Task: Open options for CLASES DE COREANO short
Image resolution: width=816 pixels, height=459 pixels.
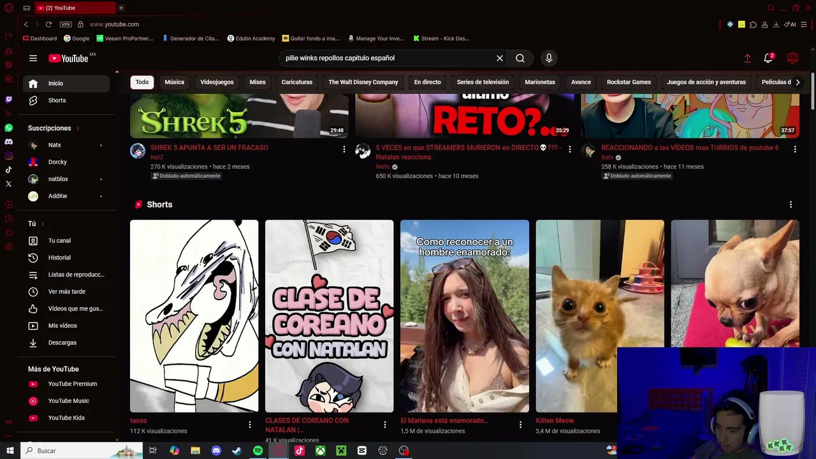Action: [385, 425]
